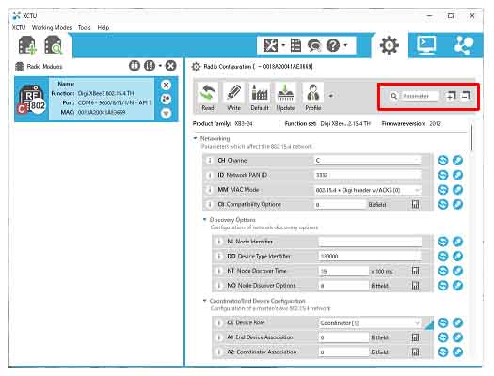Expand all sections icon
The width and height of the screenshot is (494, 376).
(451, 95)
